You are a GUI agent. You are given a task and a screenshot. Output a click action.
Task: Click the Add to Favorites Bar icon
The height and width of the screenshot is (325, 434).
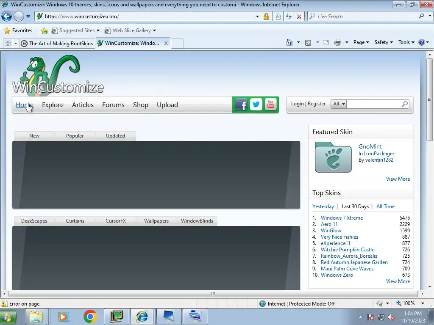[x=44, y=30]
